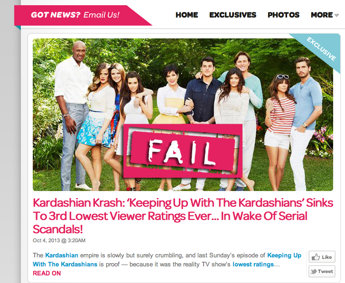Open the EXCLUSIVES section

click(233, 15)
